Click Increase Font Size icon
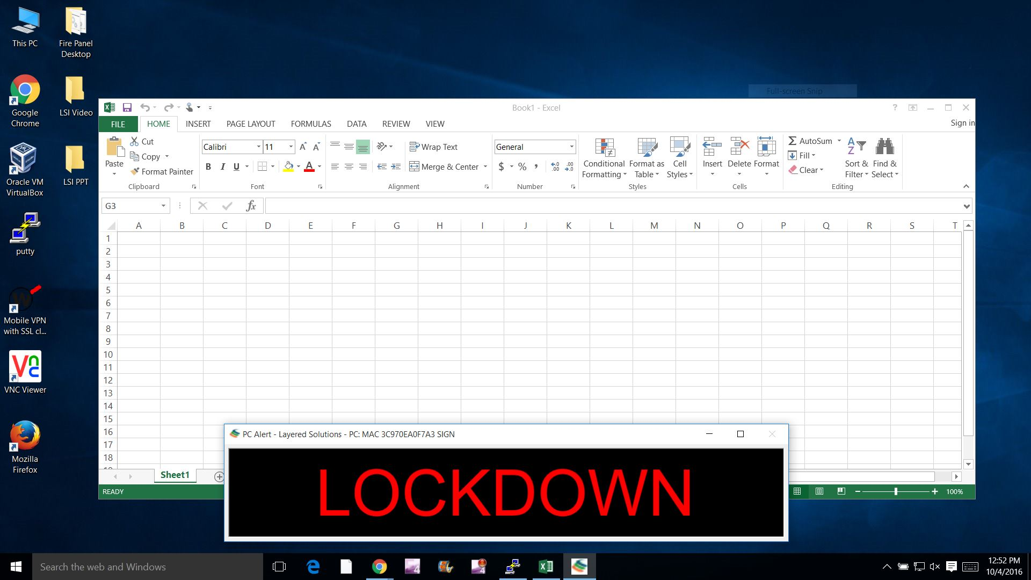 tap(303, 147)
